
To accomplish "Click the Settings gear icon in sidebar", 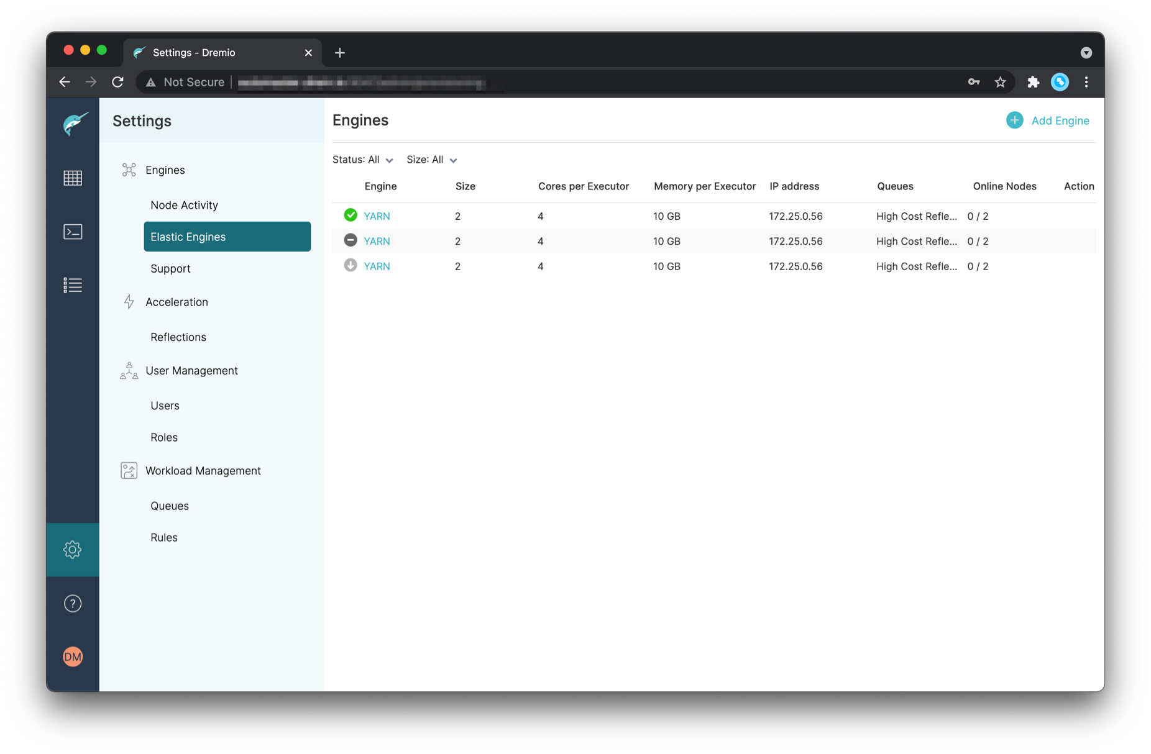I will click(73, 549).
